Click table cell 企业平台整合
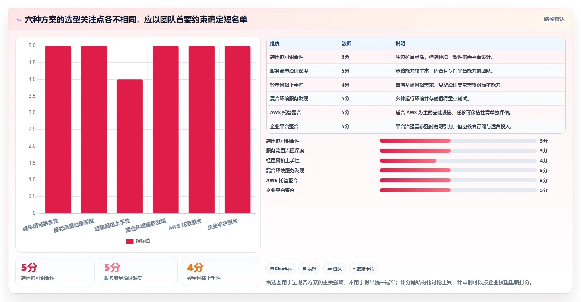 284,127
